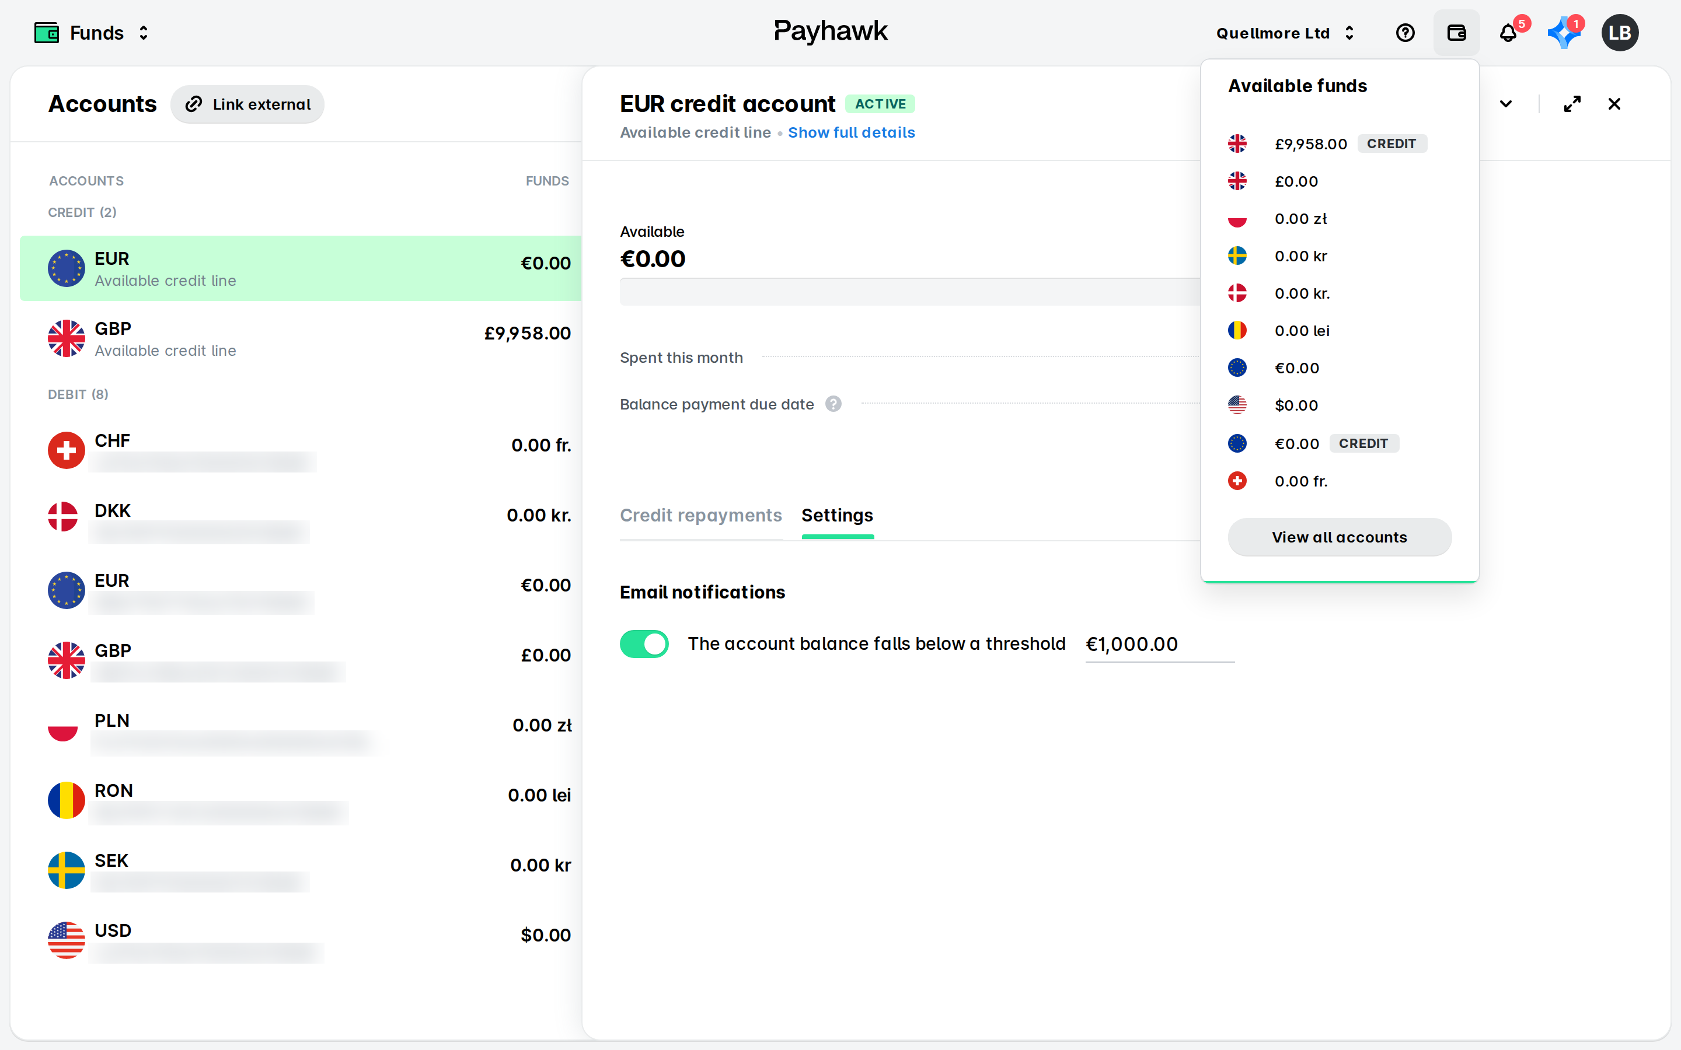
Task: Click the Swedish flag icon for SEK
Action: click(66, 871)
